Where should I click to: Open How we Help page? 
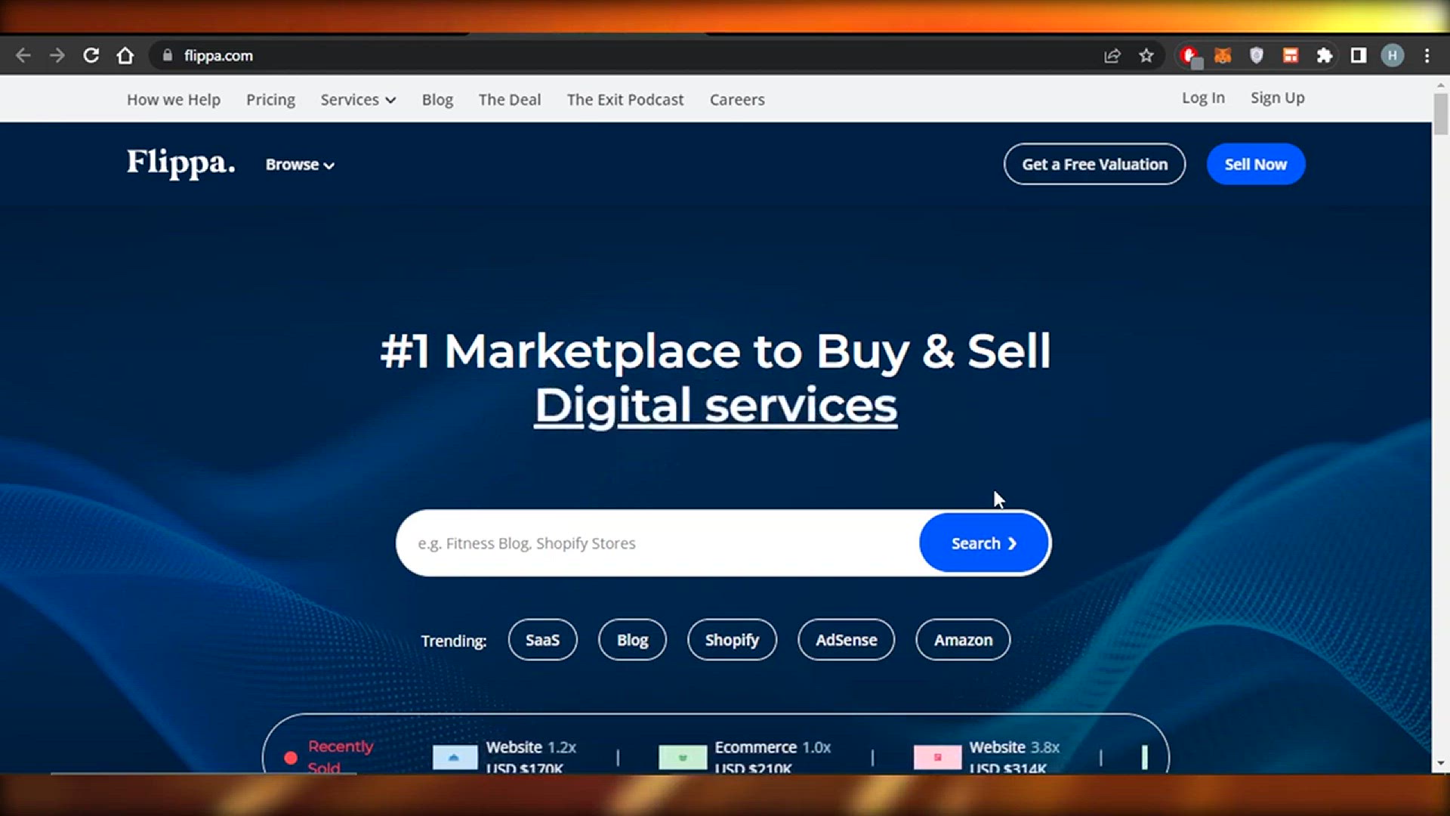tap(174, 100)
